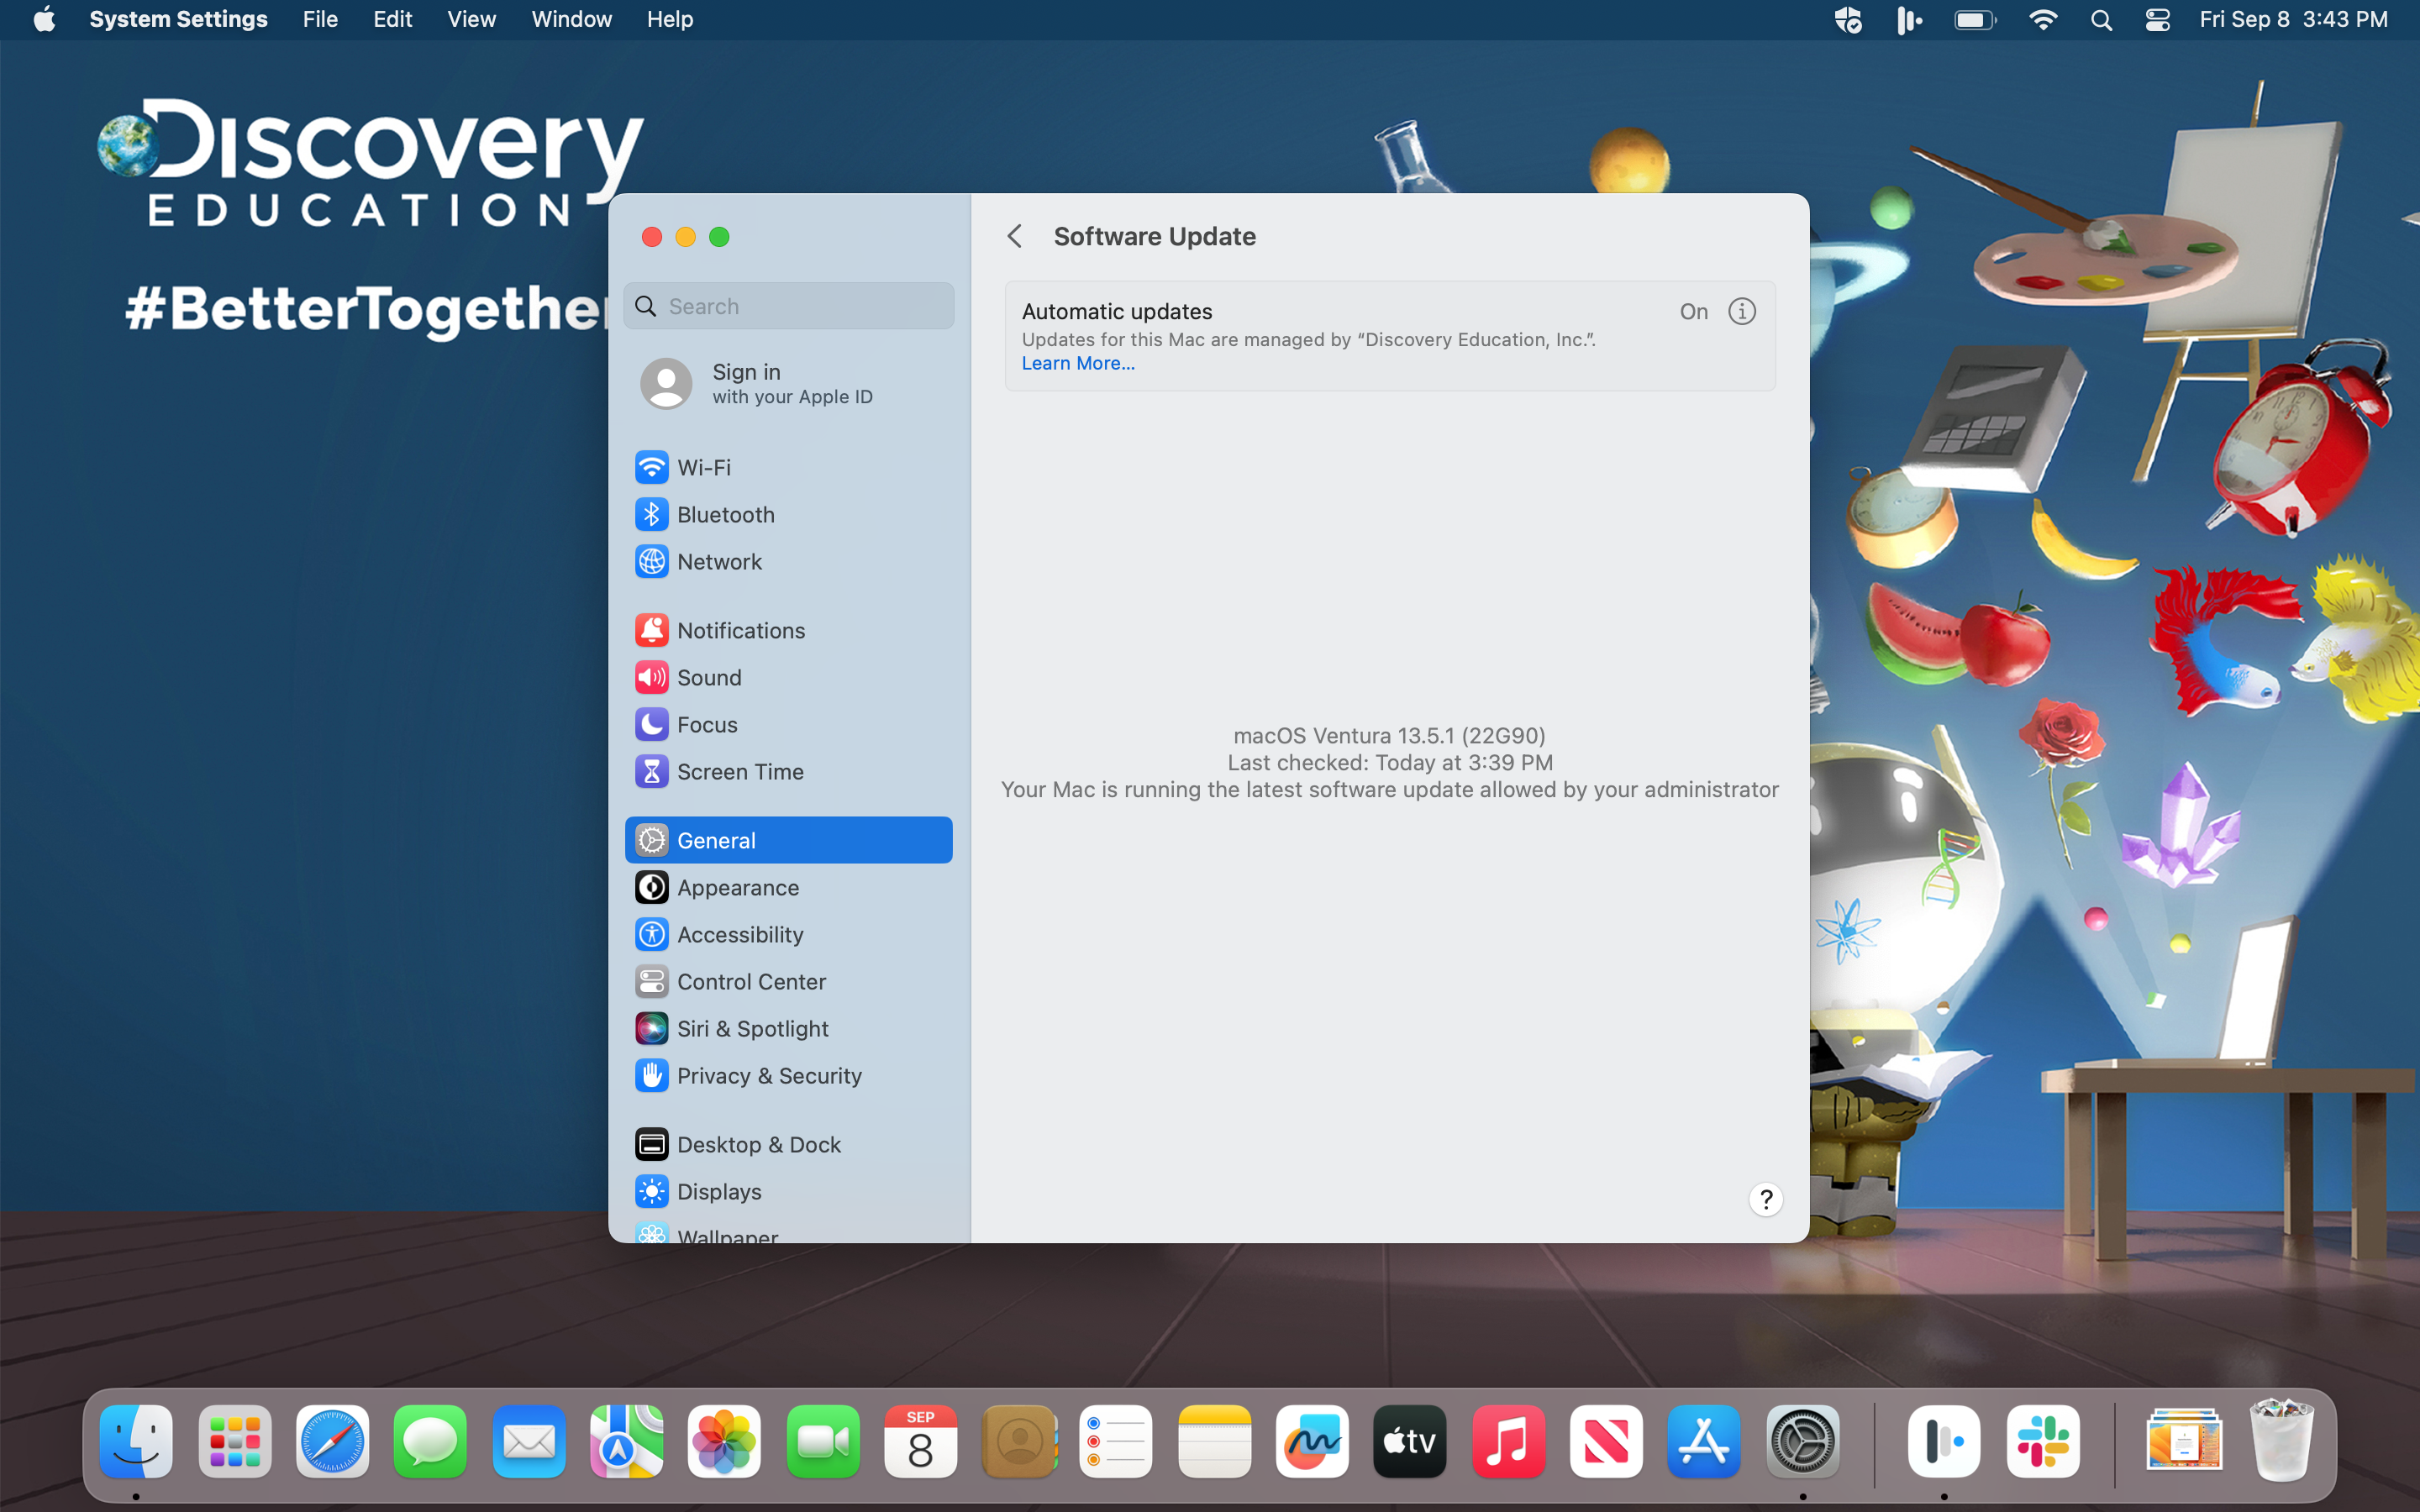The image size is (2420, 1512).
Task: Open Desktop & Dock settings
Action: click(x=788, y=1144)
